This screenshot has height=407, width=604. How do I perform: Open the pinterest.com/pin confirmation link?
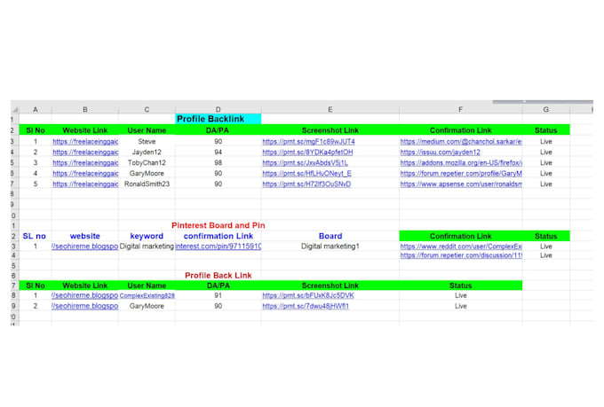(218, 247)
